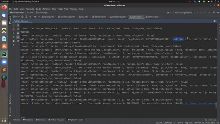The image size is (220, 124).
Task: Change LF line separator in status bar
Action: (175, 123)
